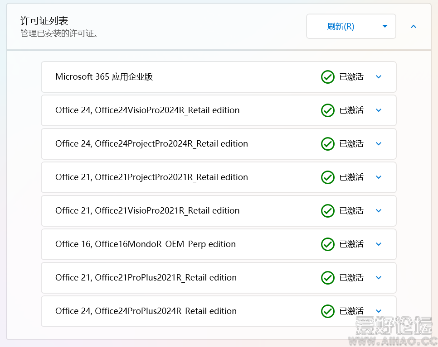Click the activated check icon for Office21VisioPro2021R

click(x=328, y=211)
